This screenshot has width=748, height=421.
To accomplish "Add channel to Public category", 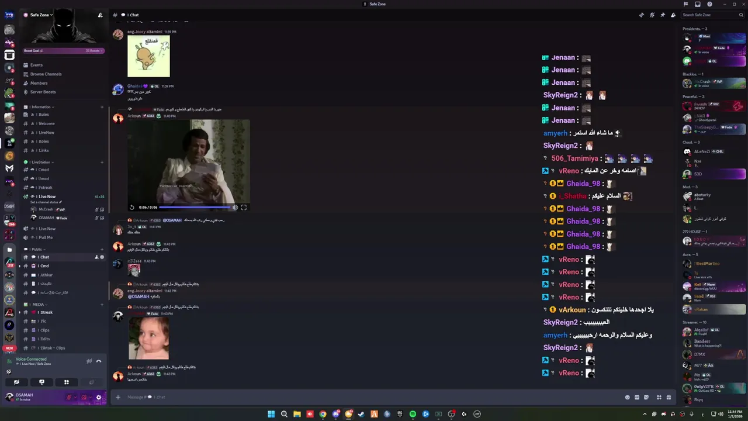I will tap(102, 249).
